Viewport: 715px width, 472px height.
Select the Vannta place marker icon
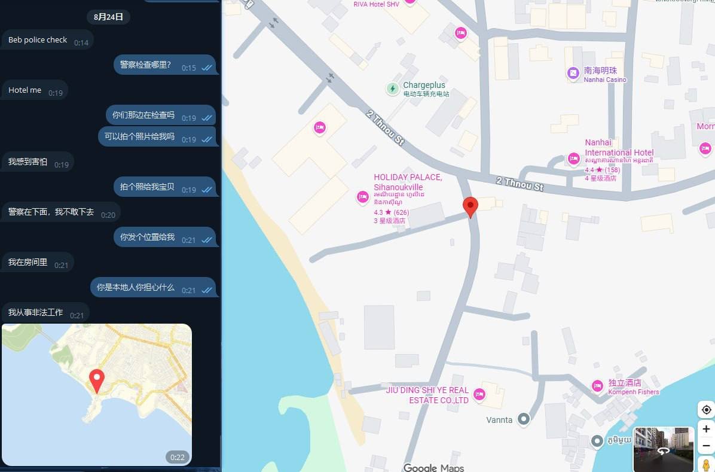[x=524, y=419]
